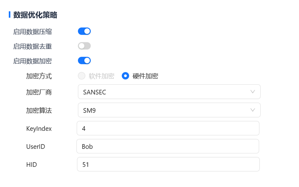Enable the 启用数据去重 switch
Screen dimensions: 299x187
coord(84,46)
